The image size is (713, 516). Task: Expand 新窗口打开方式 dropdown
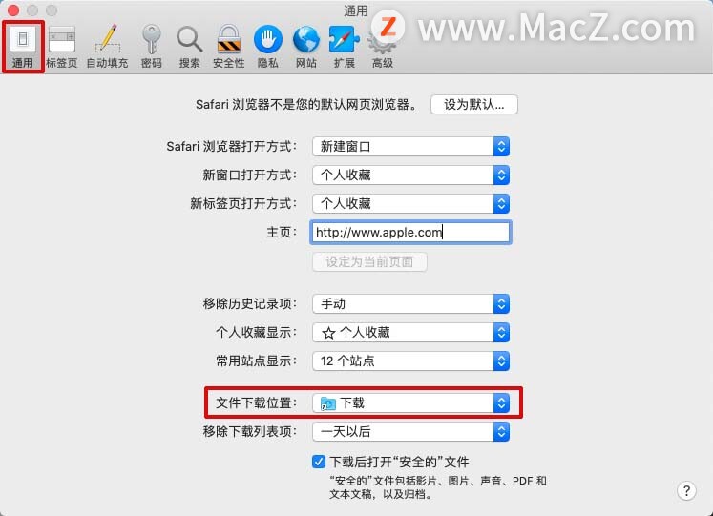pyautogui.click(x=410, y=175)
